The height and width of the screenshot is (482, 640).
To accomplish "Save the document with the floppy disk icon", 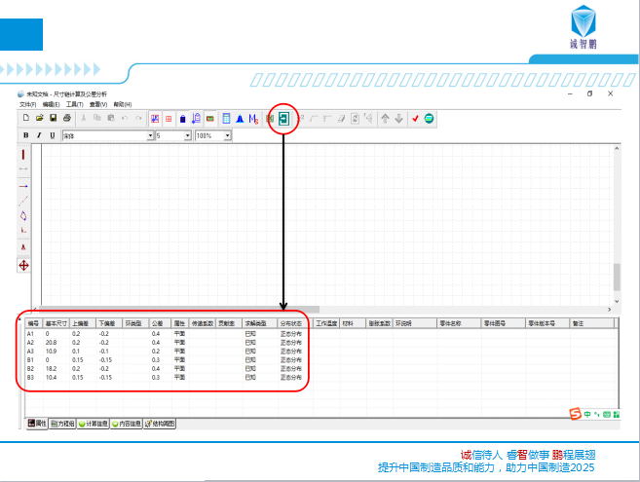I will click(x=53, y=118).
